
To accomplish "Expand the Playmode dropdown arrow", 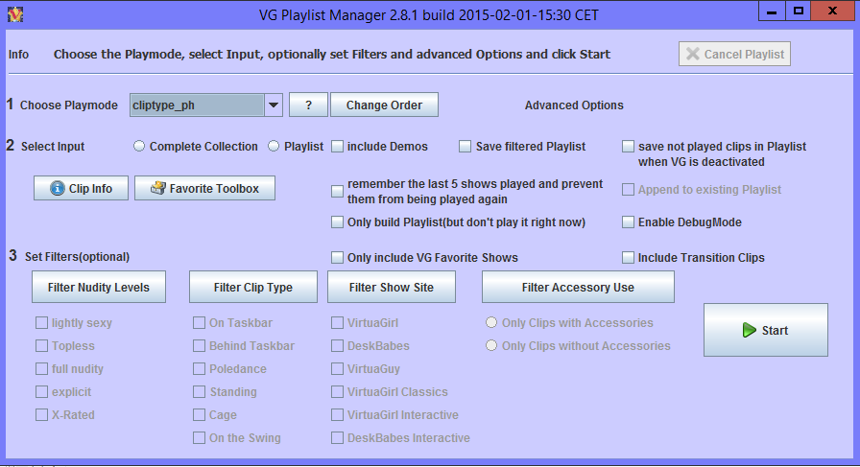I will 273,105.
